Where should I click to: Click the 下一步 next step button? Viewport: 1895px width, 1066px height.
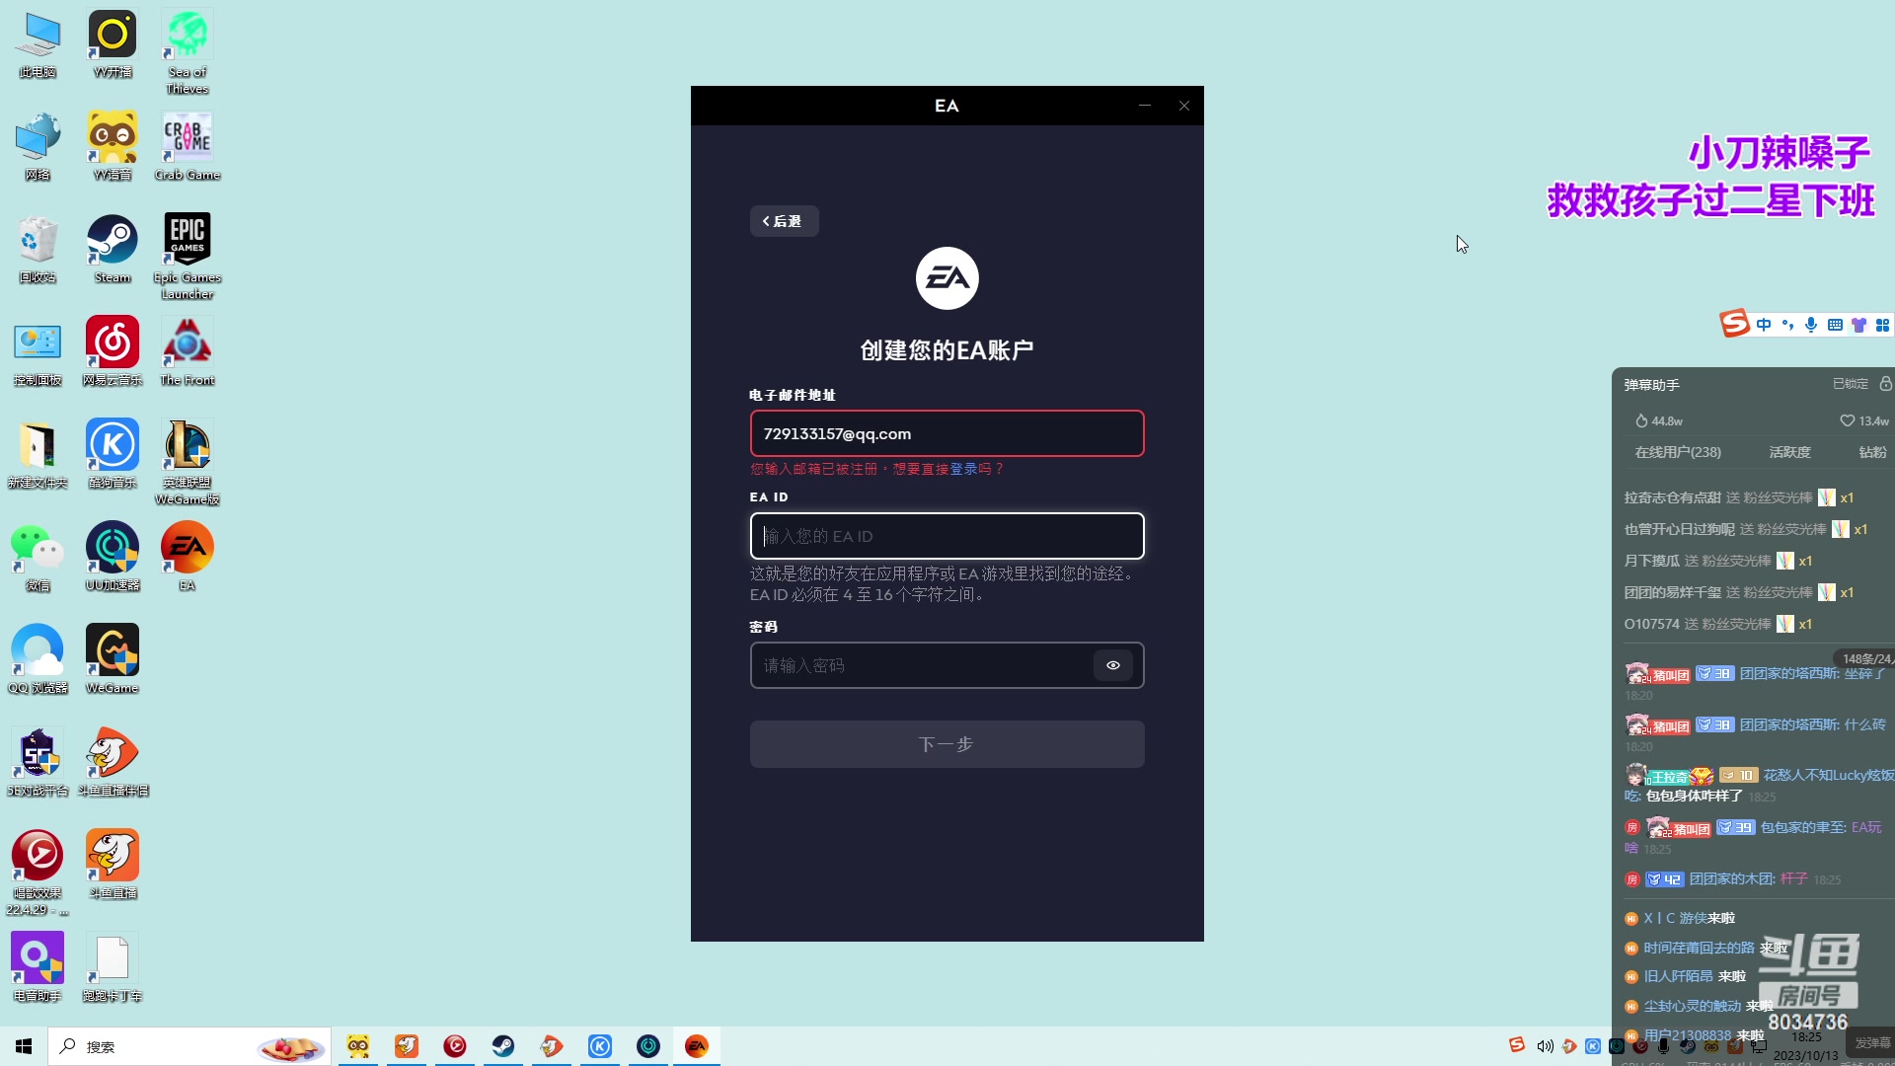click(x=947, y=744)
